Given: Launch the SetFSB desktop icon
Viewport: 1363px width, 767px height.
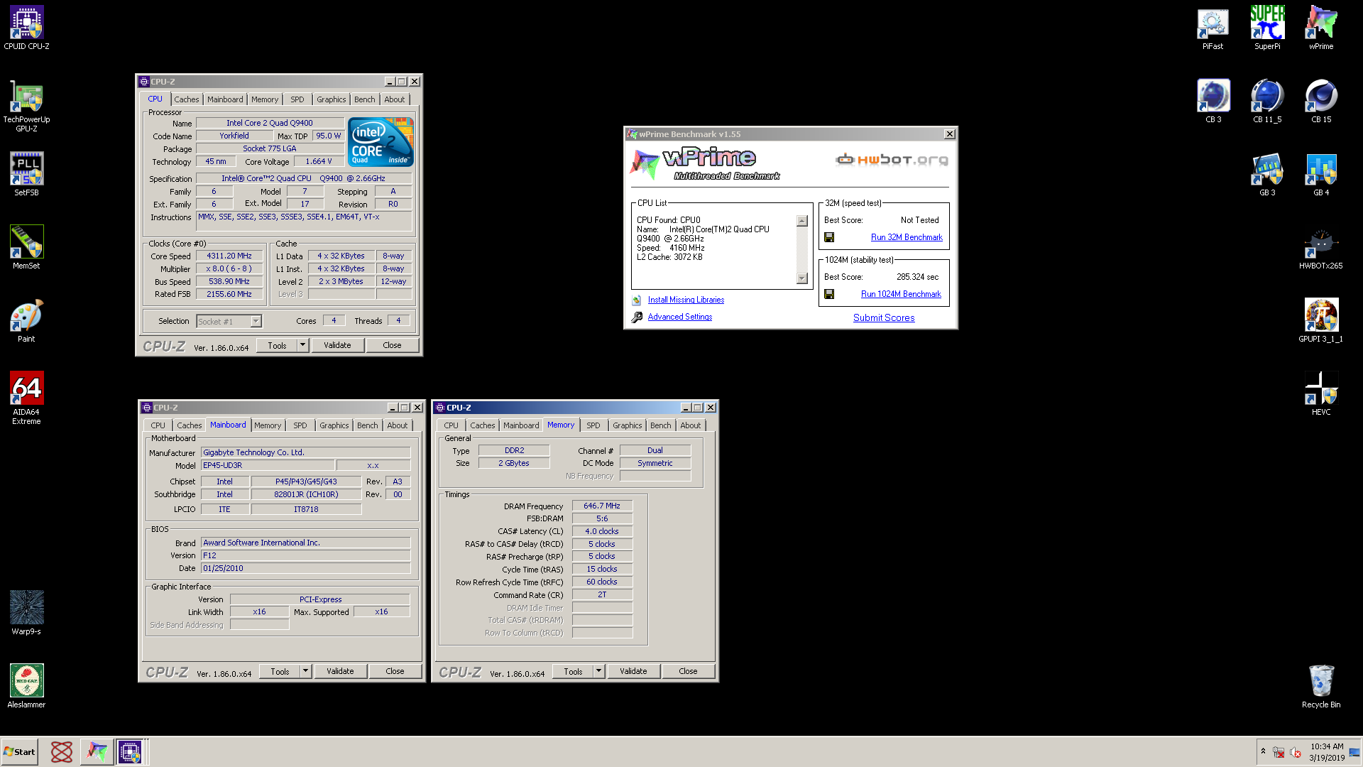Looking at the screenshot, I should pyautogui.click(x=26, y=174).
